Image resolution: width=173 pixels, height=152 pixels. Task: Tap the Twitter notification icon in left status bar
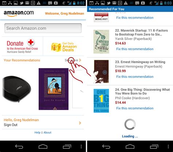click(22, 3)
